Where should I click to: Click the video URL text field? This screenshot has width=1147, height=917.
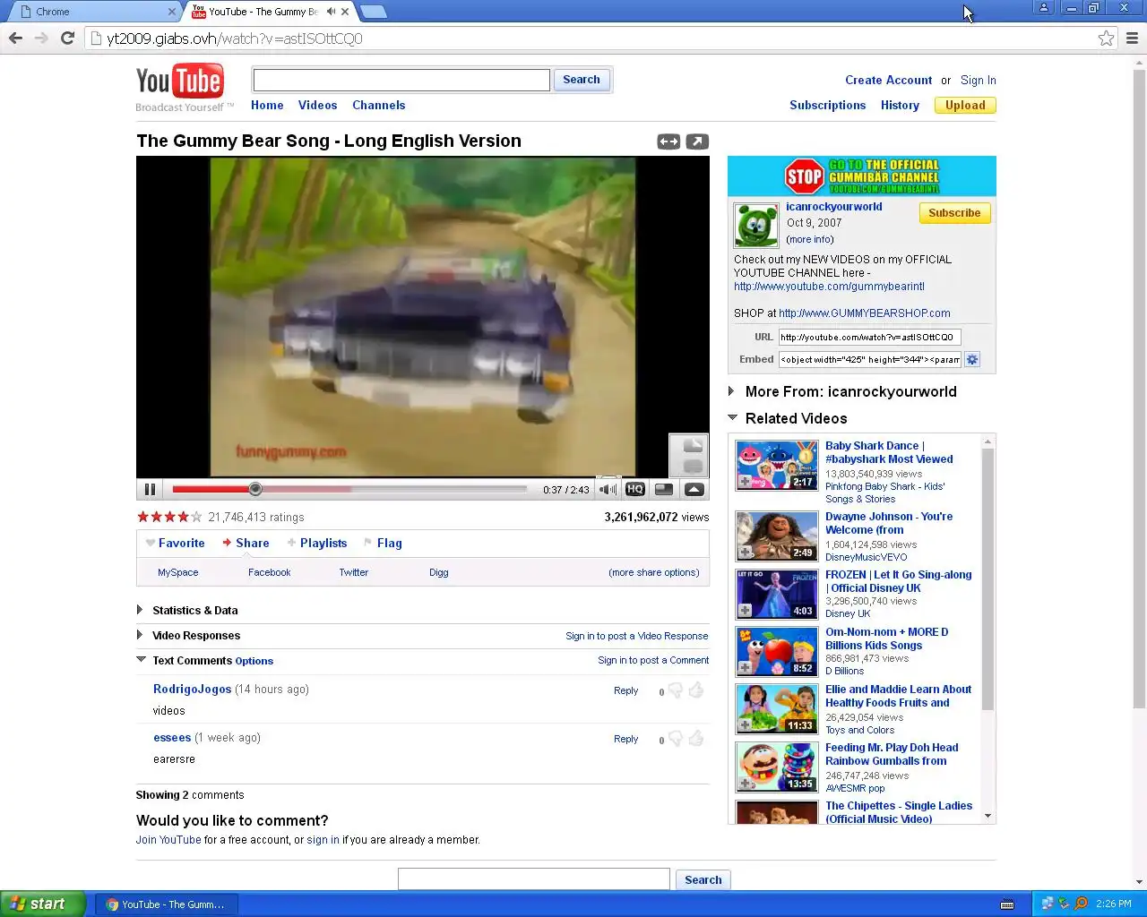click(869, 338)
